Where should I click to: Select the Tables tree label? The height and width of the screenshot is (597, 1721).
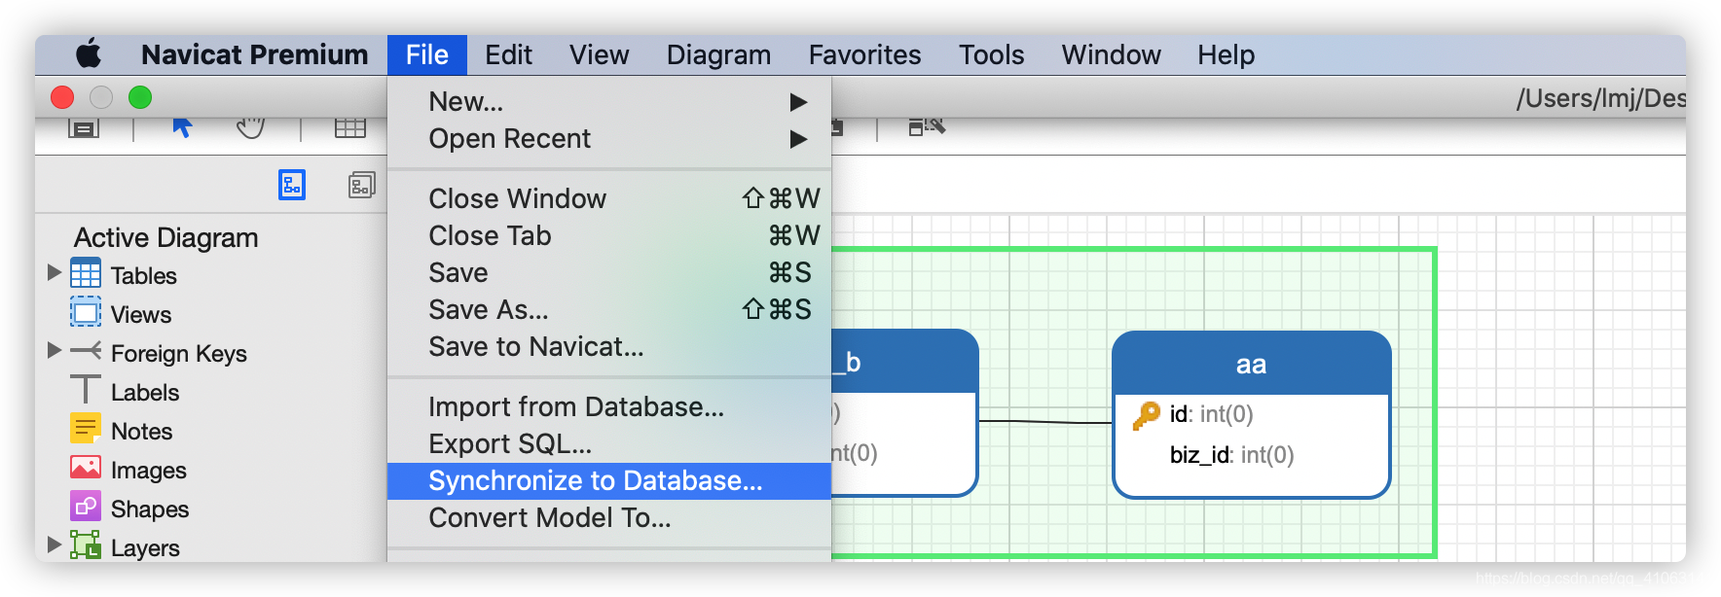[143, 276]
